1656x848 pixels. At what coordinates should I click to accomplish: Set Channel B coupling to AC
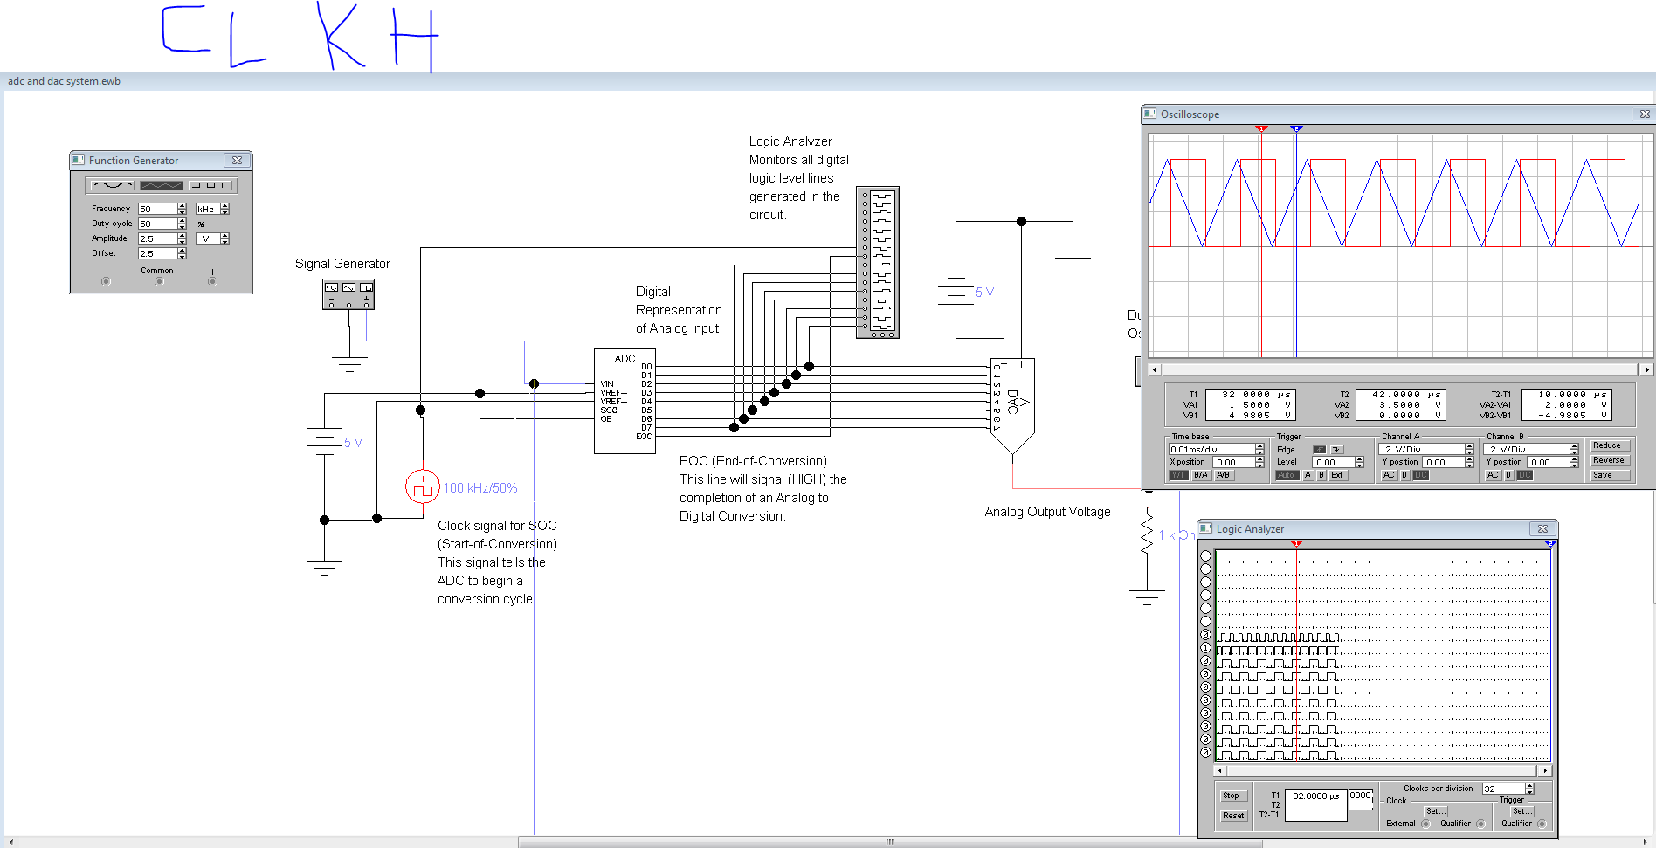(x=1493, y=475)
